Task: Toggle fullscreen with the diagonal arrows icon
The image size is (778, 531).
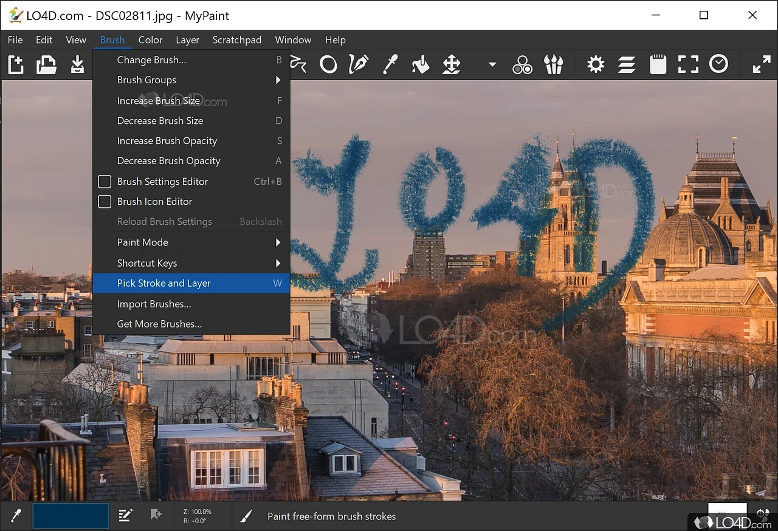Action: click(x=761, y=64)
